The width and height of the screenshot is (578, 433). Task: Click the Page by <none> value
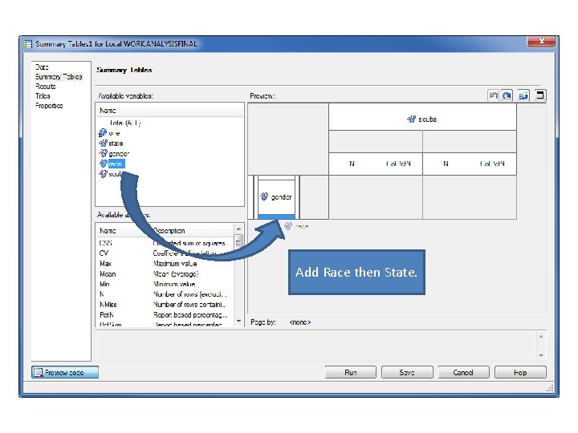(x=300, y=322)
